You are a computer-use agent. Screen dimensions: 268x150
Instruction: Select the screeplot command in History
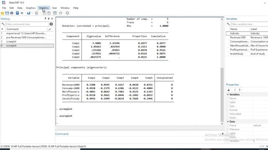click(x=27, y=42)
